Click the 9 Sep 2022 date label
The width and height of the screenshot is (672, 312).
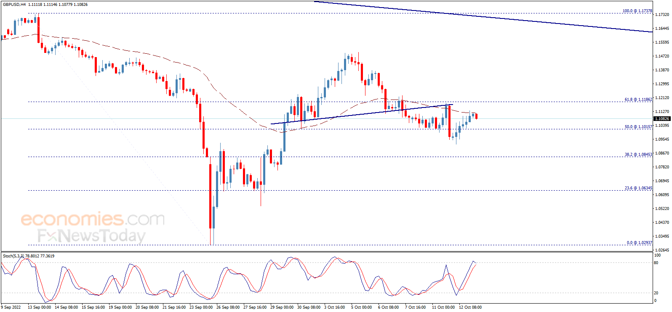[11, 307]
